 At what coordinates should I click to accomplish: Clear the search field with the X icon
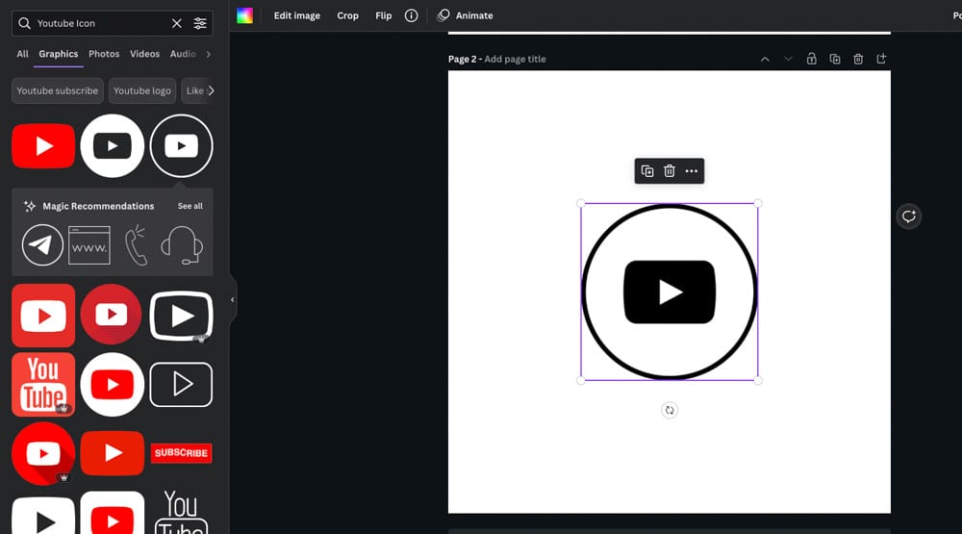tap(177, 23)
